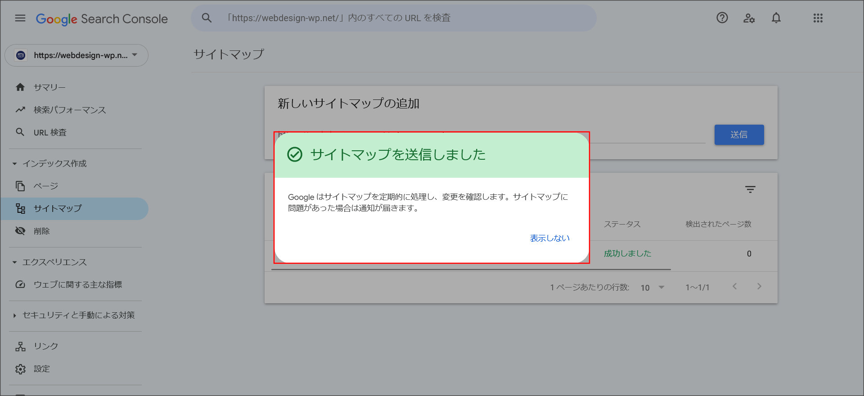Click the links icon beside リンク

tap(20, 346)
